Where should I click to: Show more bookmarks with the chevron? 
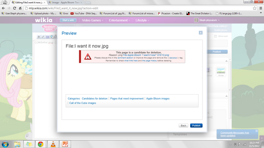click(261, 13)
